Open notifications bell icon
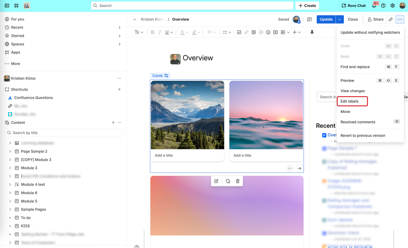This screenshot has height=248, width=408. (374, 5)
